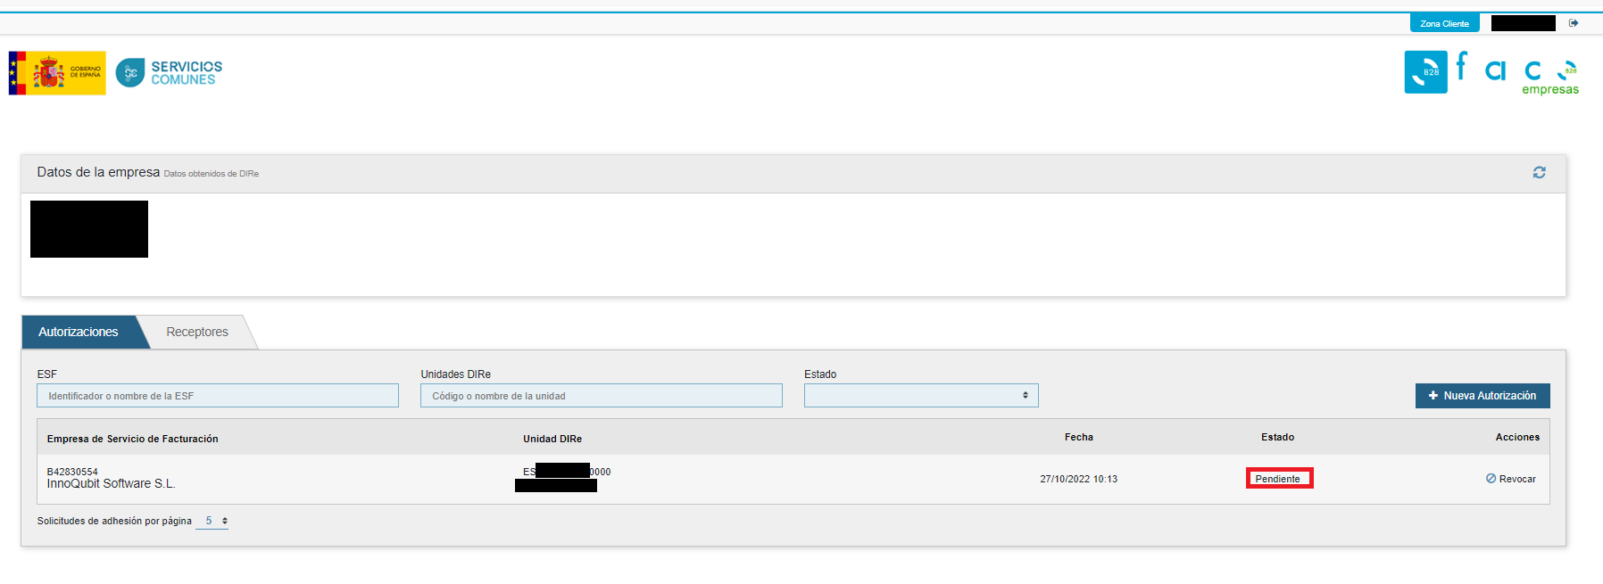Click the FACe B2B empresas logo

coord(1491,73)
